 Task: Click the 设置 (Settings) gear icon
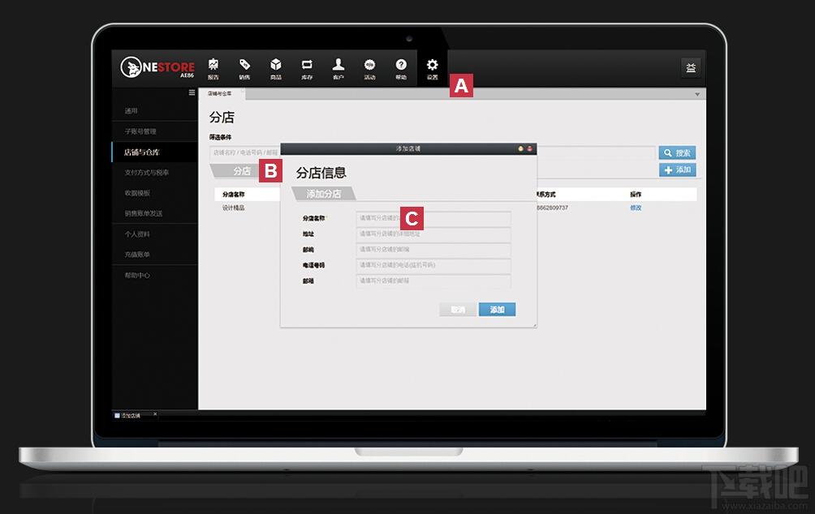[432, 68]
